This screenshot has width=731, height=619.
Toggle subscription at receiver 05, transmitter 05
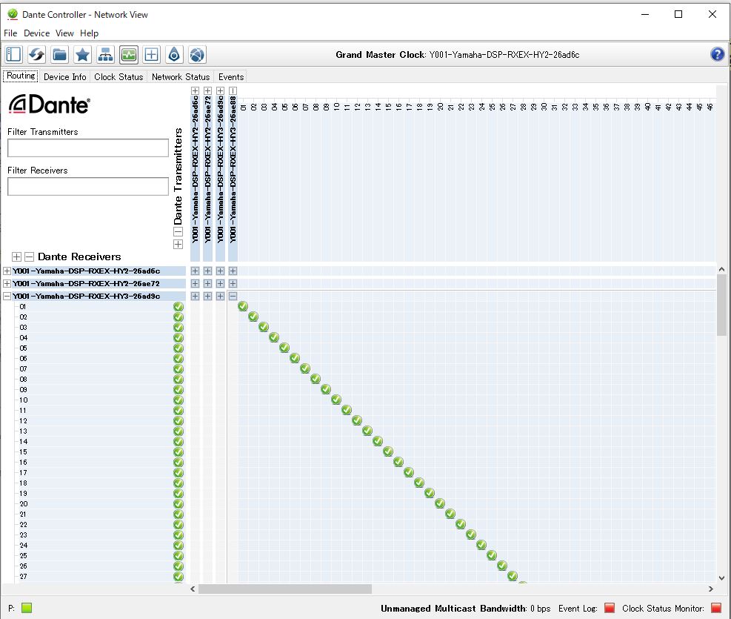(284, 348)
